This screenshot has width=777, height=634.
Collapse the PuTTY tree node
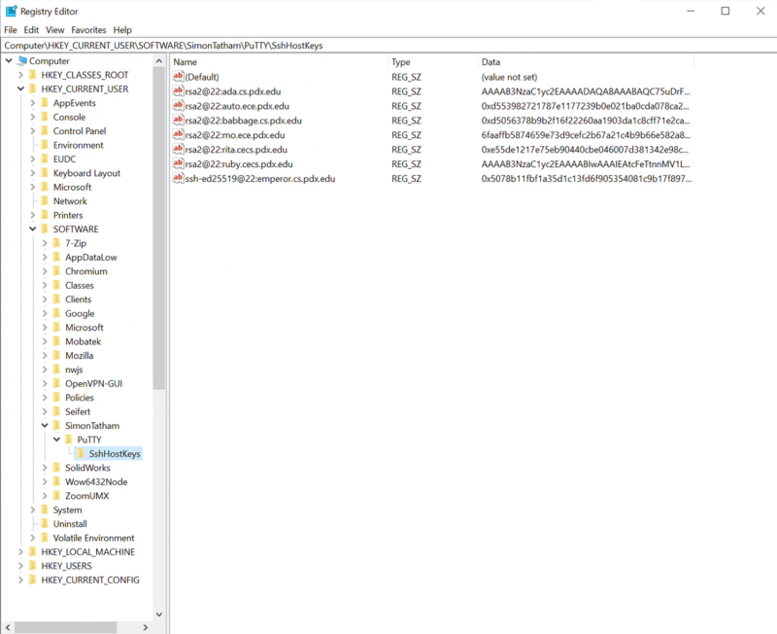(54, 440)
